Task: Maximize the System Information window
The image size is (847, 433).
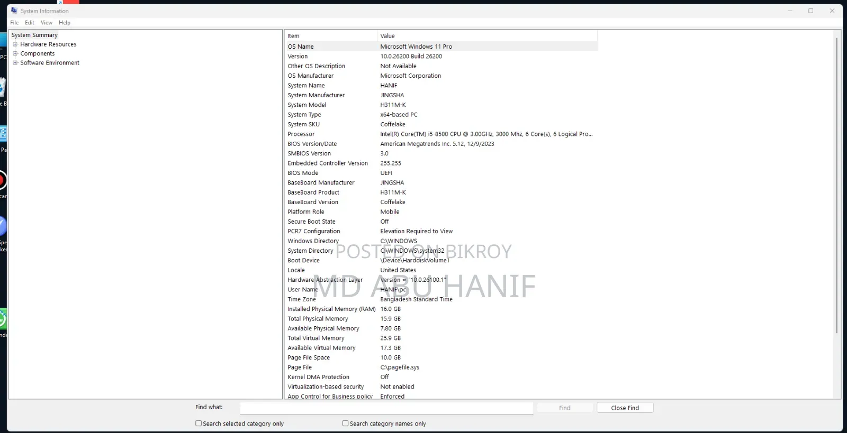Action: click(x=810, y=11)
